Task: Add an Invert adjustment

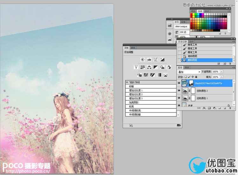Action: click(139, 75)
